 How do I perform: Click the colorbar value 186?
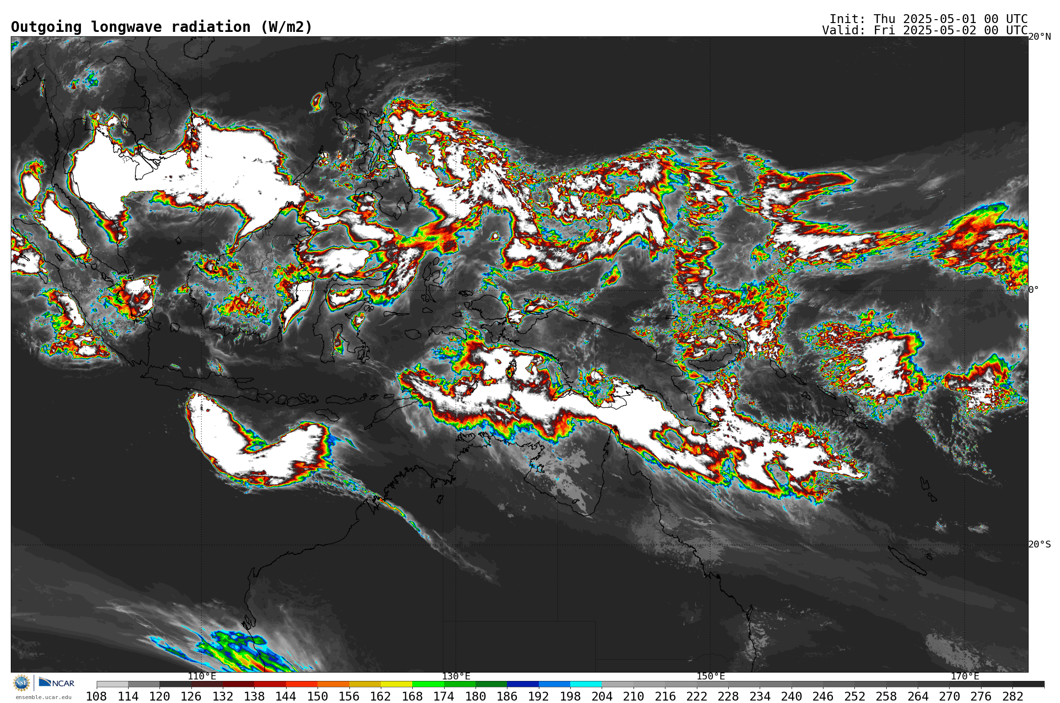507,697
